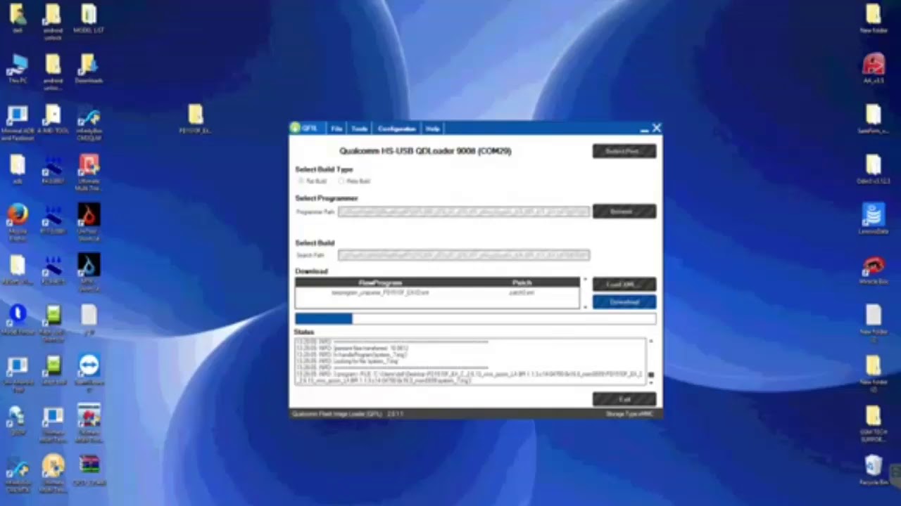Open the GSM TECH SUPPORT folder
This screenshot has height=506, width=901.
coord(874,422)
